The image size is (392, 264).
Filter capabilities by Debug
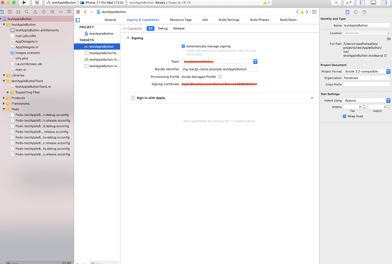click(163, 28)
